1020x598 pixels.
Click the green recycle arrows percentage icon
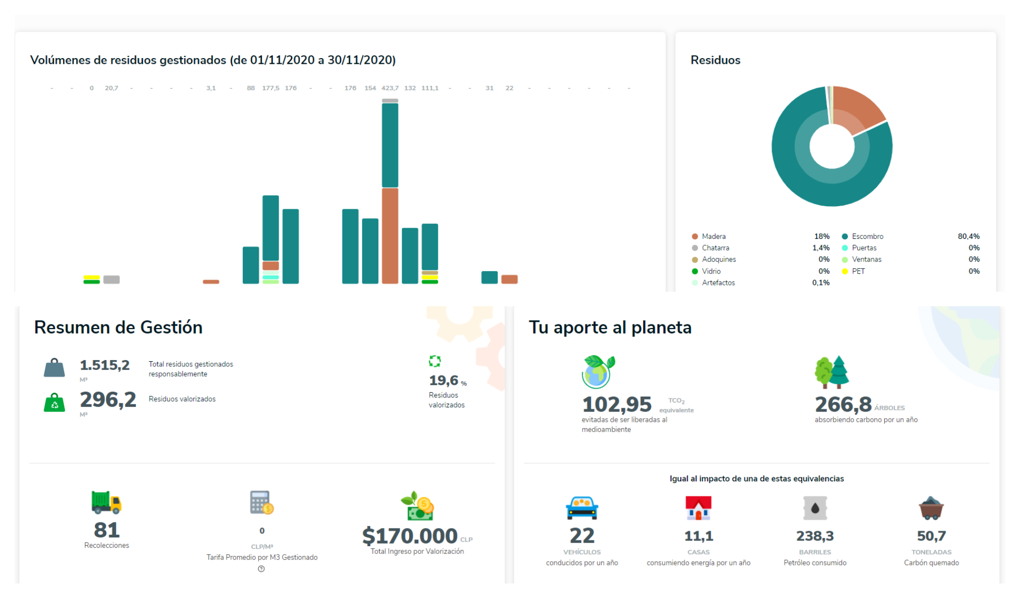point(435,361)
